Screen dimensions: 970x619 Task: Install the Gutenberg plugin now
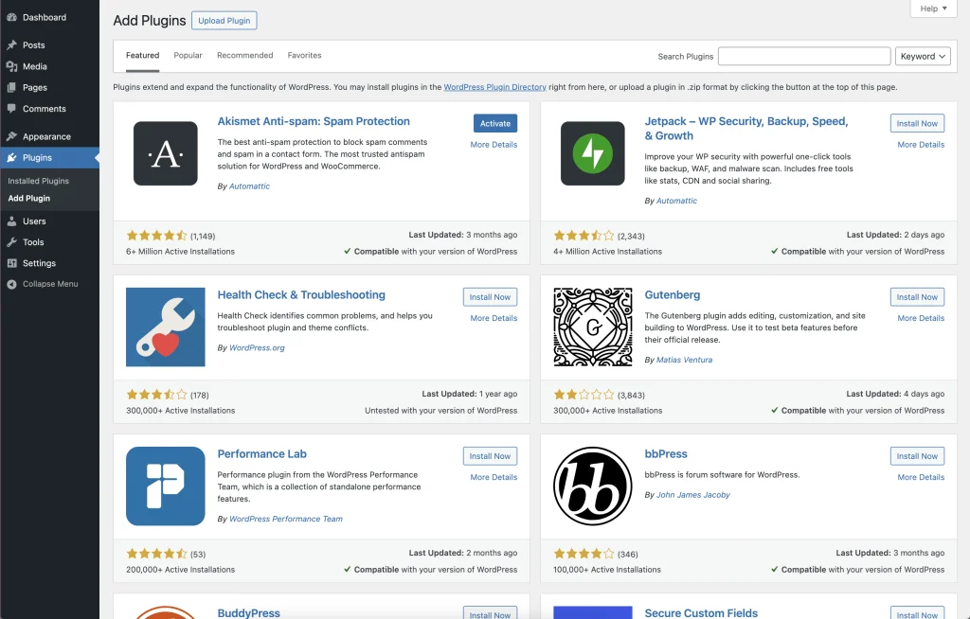[917, 297]
